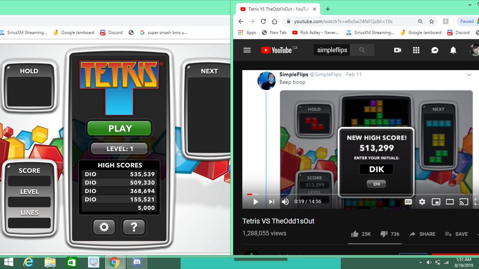Open SiriusXM Streaming bookmark in left window
The width and height of the screenshot is (479, 269).
pos(23,33)
